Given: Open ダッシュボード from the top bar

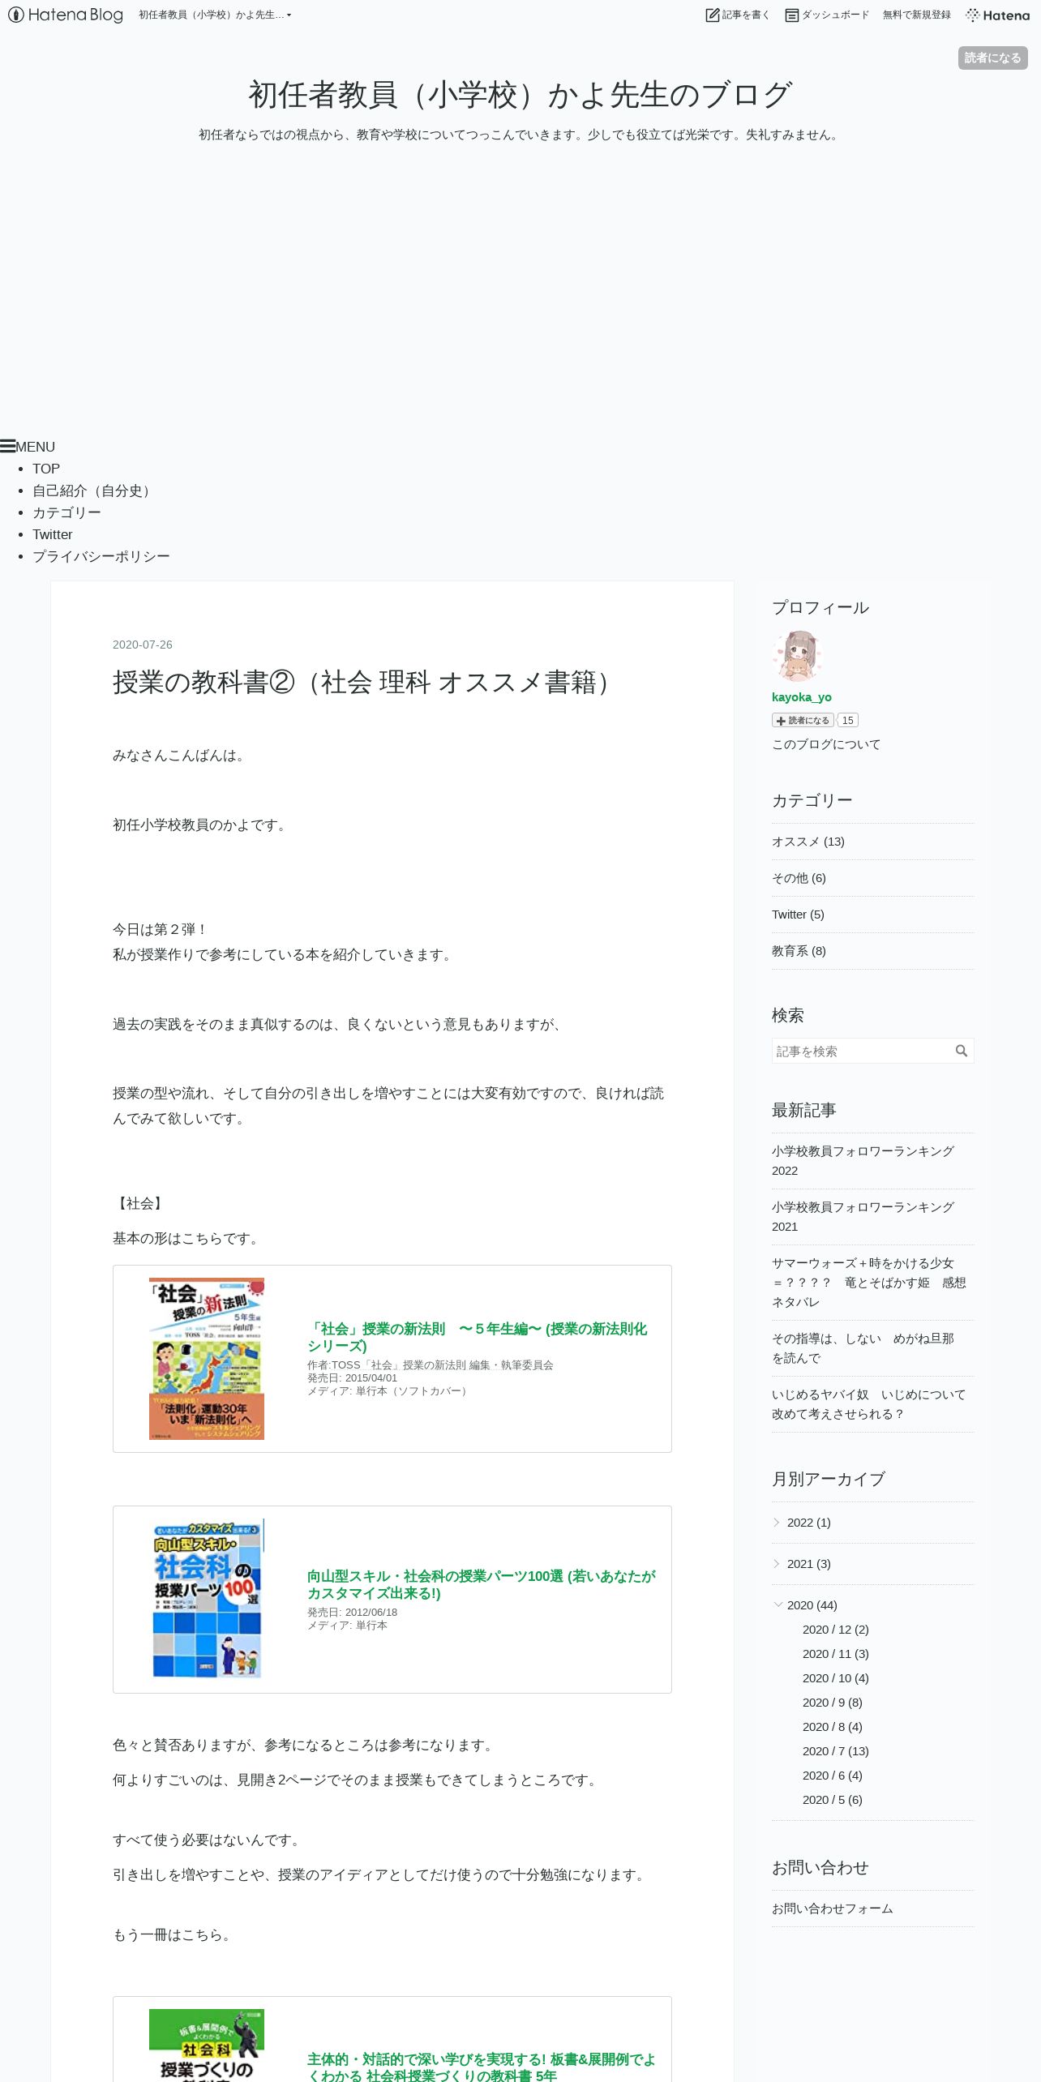Looking at the screenshot, I should [827, 15].
